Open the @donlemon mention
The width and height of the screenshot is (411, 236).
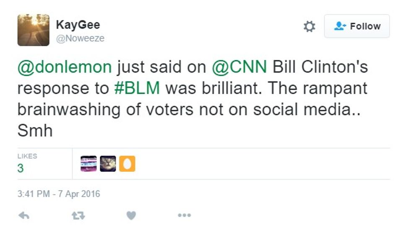pyautogui.click(x=65, y=67)
